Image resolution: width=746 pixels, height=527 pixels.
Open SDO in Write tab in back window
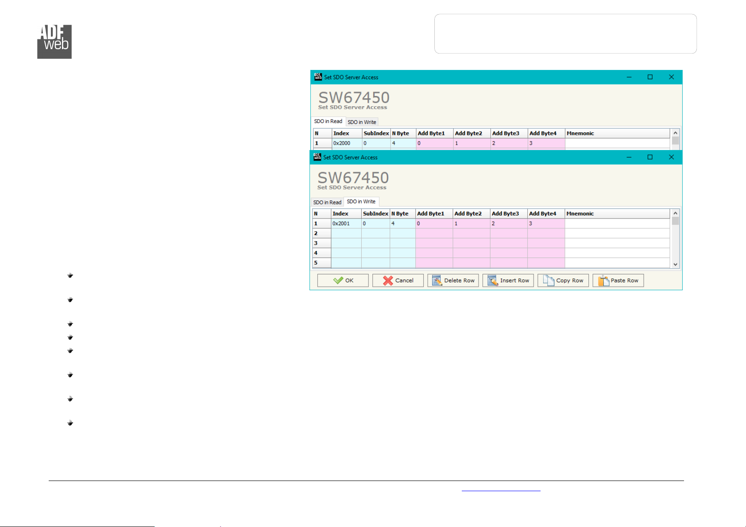[x=362, y=122]
